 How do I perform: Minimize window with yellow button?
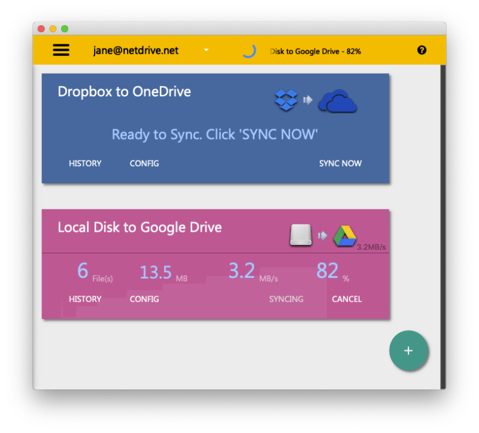[53, 29]
